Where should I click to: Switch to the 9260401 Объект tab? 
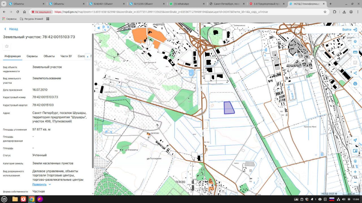[x=106, y=4]
